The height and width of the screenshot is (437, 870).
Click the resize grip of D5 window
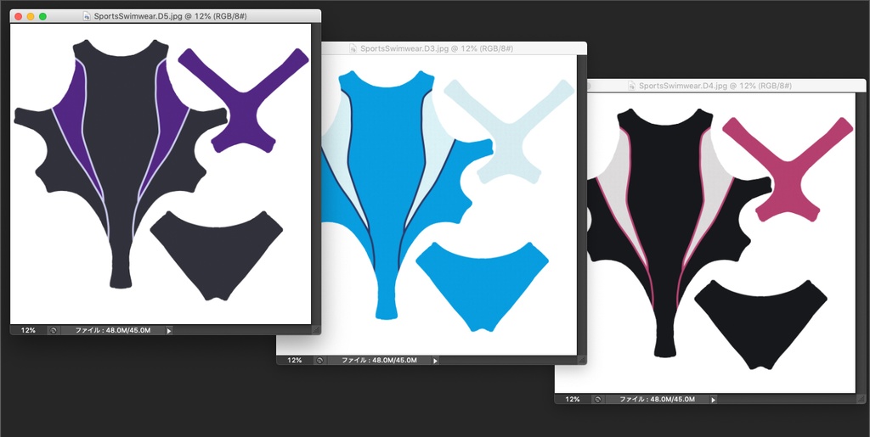click(x=316, y=330)
